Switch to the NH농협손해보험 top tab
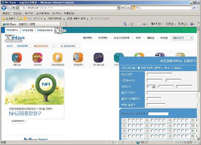Image resolution: width=201 pixels, height=145 pixels. 45,30
